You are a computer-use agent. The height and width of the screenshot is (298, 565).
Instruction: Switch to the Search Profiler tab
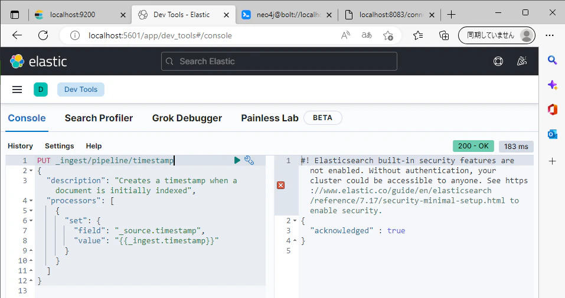pos(99,118)
